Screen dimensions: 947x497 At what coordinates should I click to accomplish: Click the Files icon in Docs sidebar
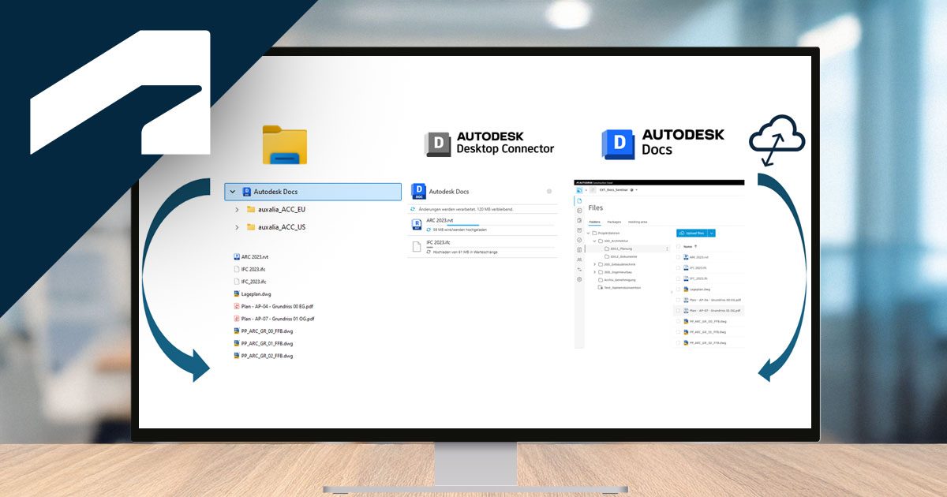pyautogui.click(x=578, y=200)
